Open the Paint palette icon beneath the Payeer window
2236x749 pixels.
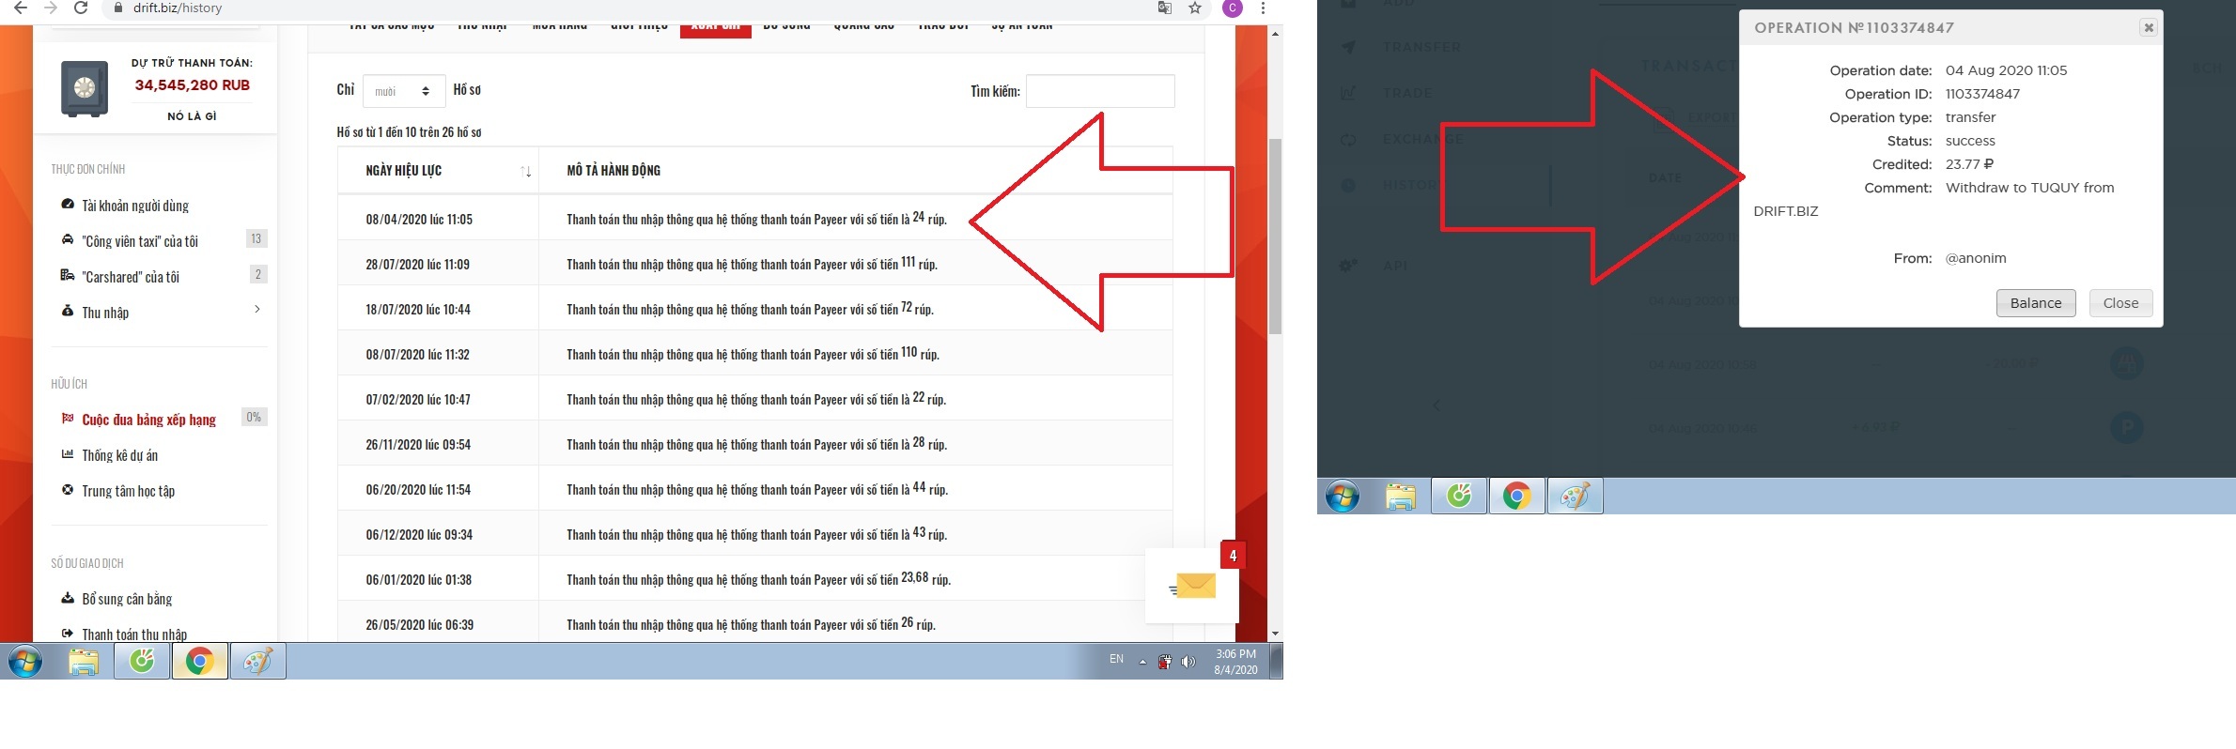coord(1576,496)
